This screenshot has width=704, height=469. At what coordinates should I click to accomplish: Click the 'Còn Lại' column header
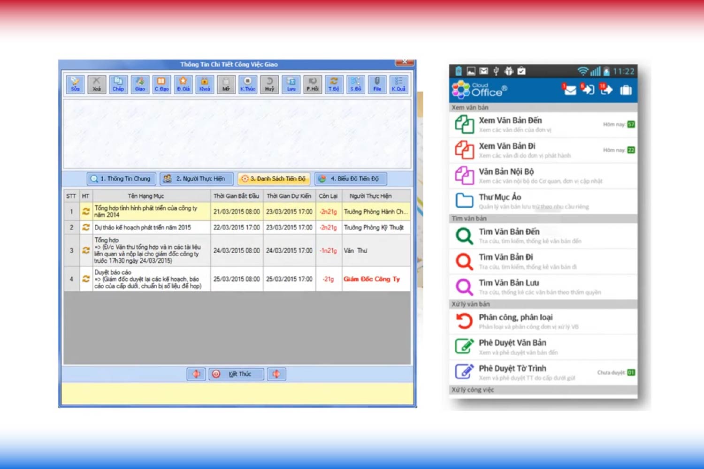tap(329, 196)
